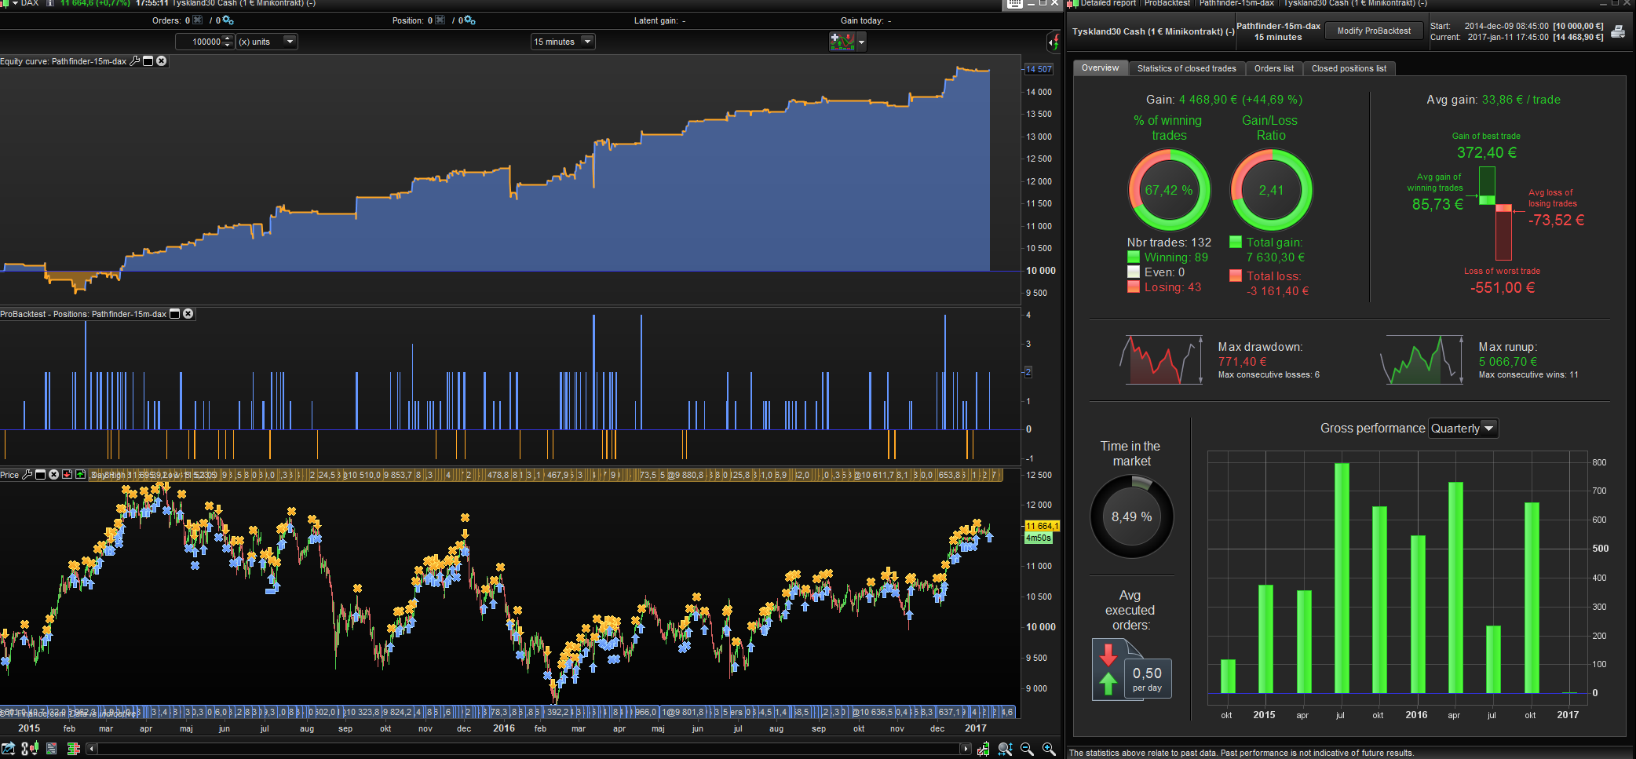
Task: Open Price chart settings wrench
Action: 27,475
